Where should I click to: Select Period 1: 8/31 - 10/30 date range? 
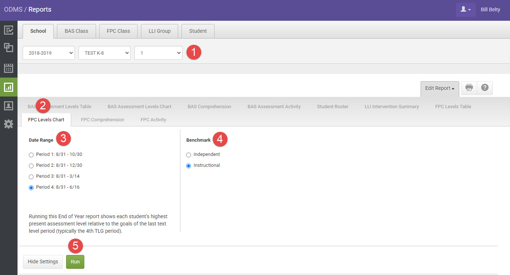click(x=31, y=154)
